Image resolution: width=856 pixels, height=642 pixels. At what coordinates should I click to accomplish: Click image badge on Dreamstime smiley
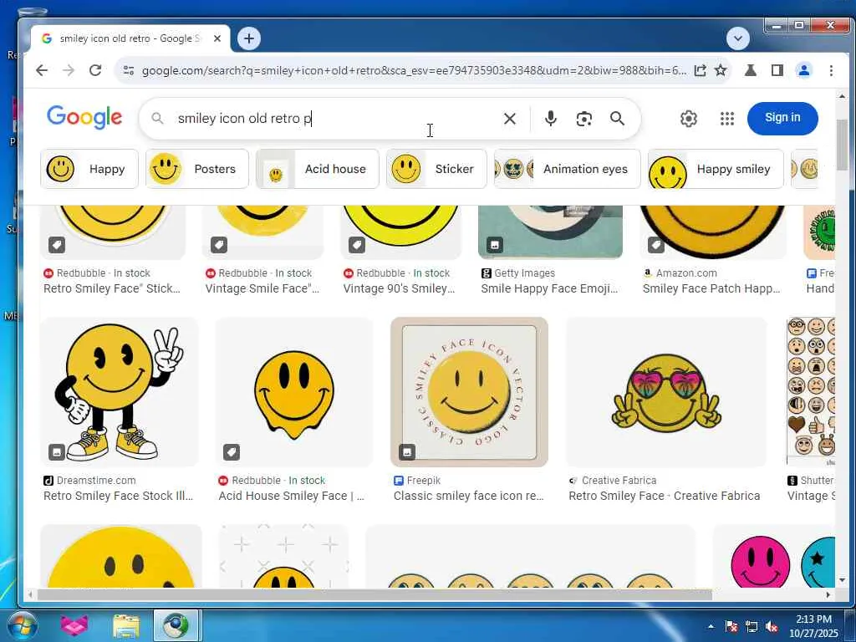(x=57, y=452)
